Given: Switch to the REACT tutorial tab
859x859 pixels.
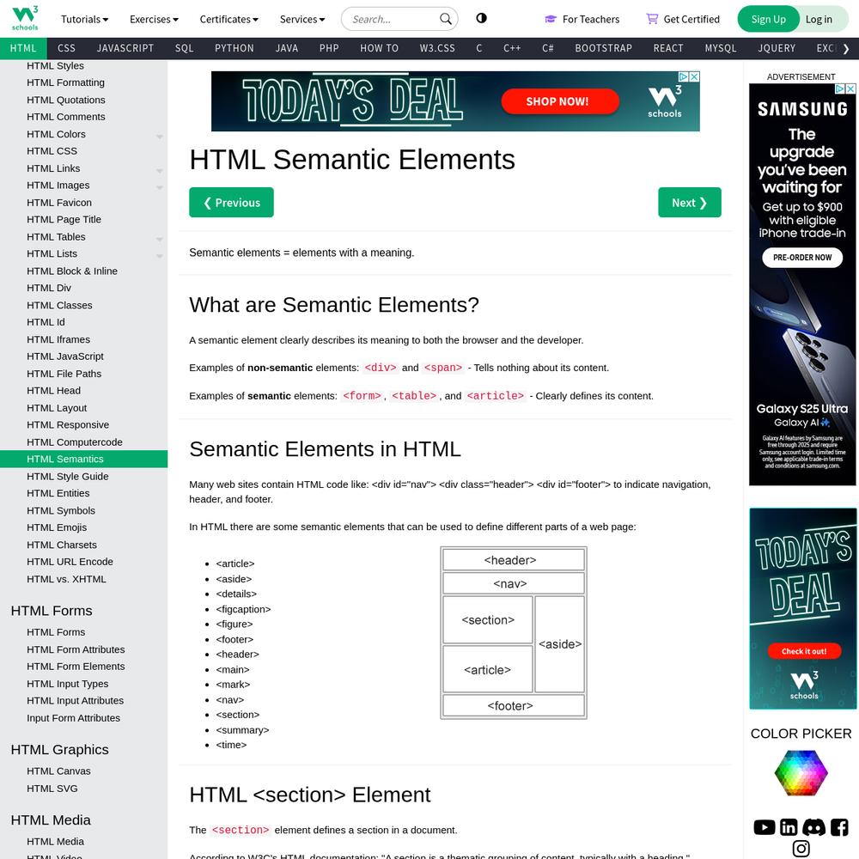Looking at the screenshot, I should pyautogui.click(x=667, y=48).
